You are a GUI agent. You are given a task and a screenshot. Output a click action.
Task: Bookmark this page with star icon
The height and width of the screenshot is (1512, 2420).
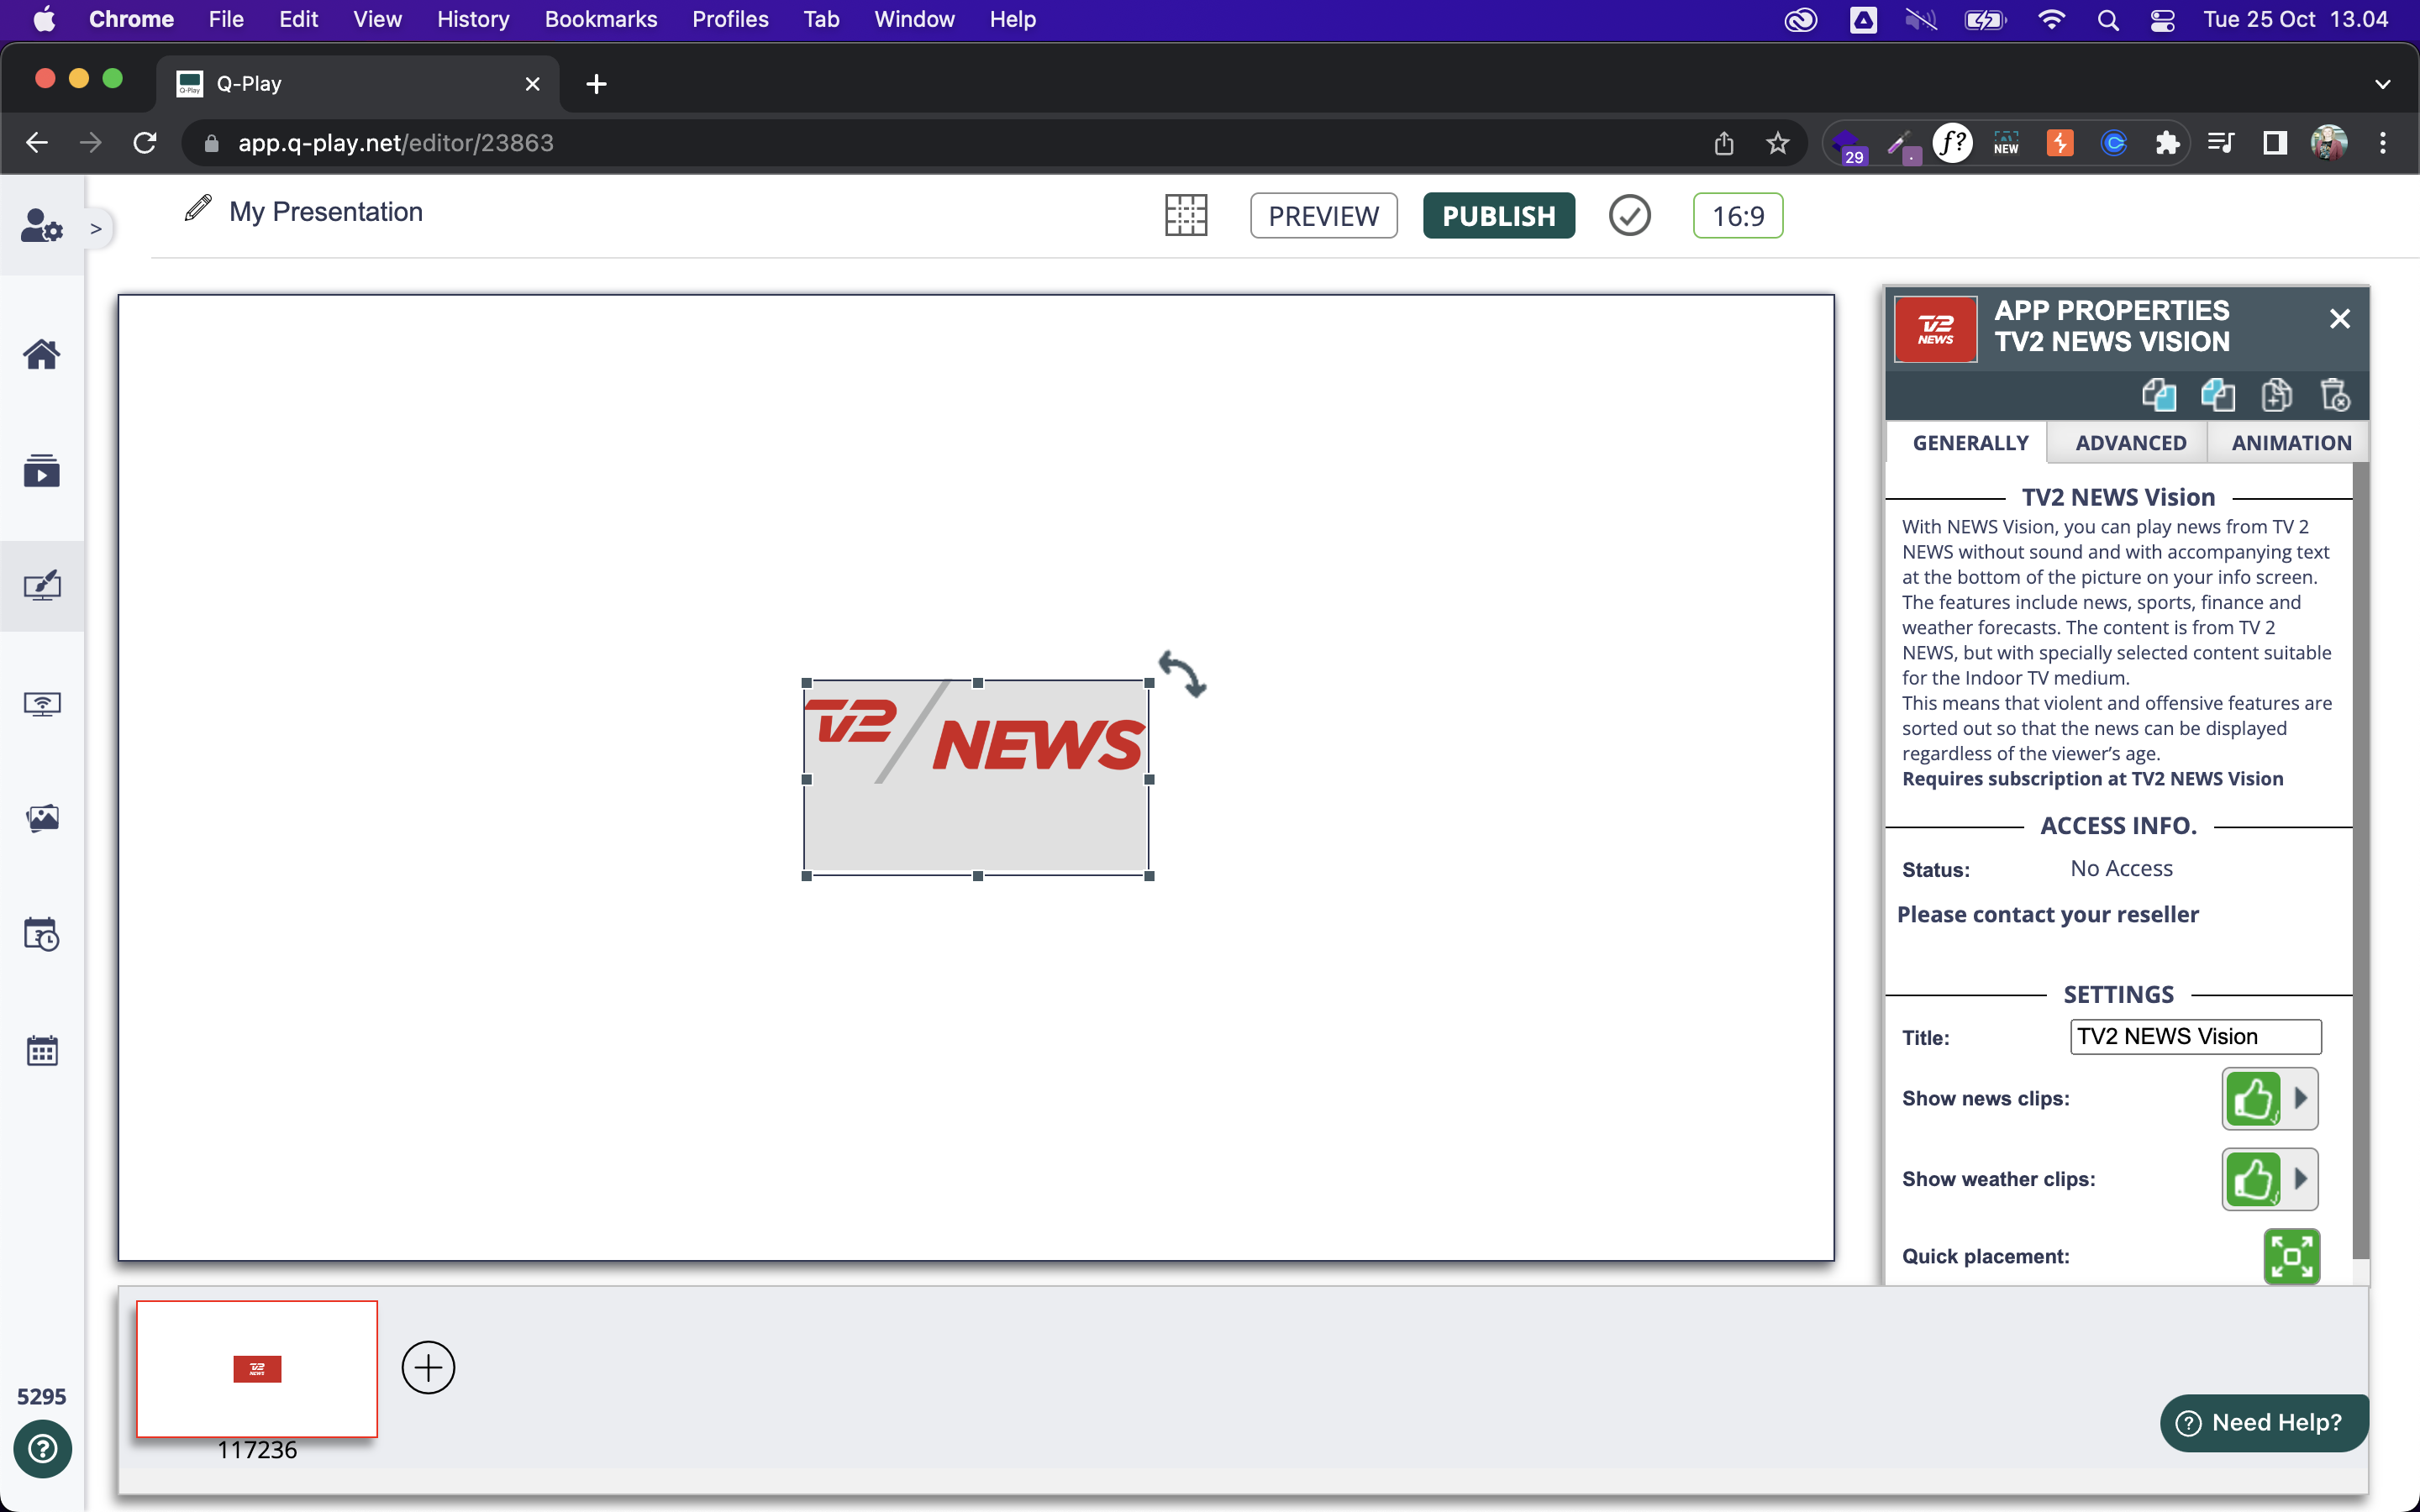tap(1777, 143)
